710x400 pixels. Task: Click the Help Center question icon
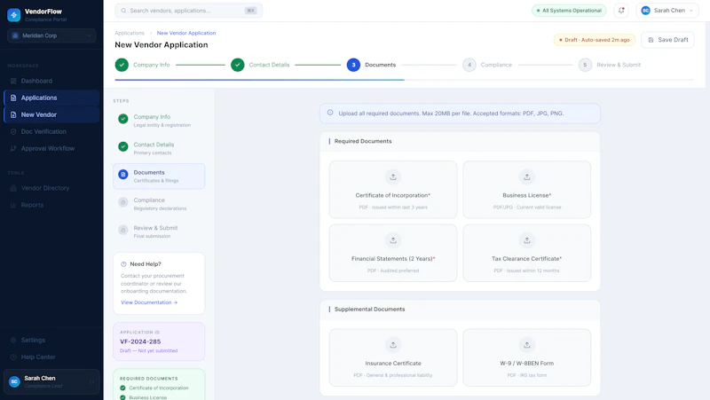tap(13, 357)
